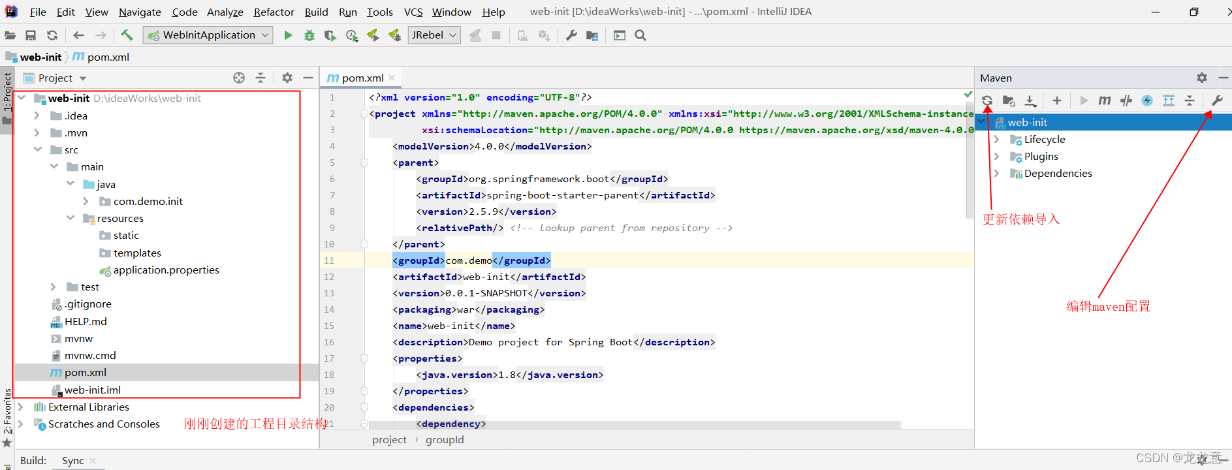Expand the .mvn folder
The width and height of the screenshot is (1232, 470).
tap(37, 133)
